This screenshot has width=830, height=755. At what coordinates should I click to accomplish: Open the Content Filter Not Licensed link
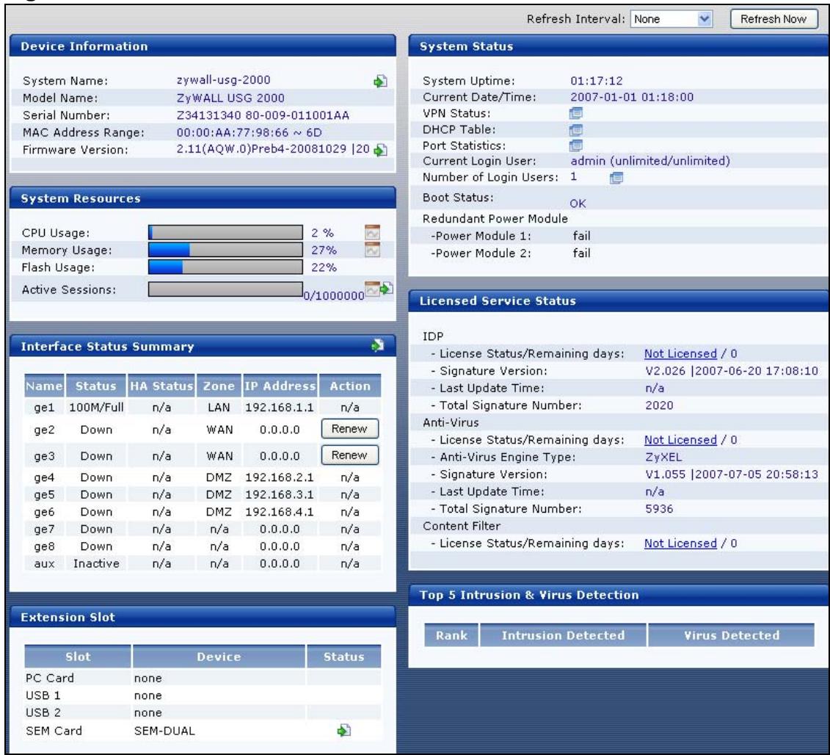[680, 543]
